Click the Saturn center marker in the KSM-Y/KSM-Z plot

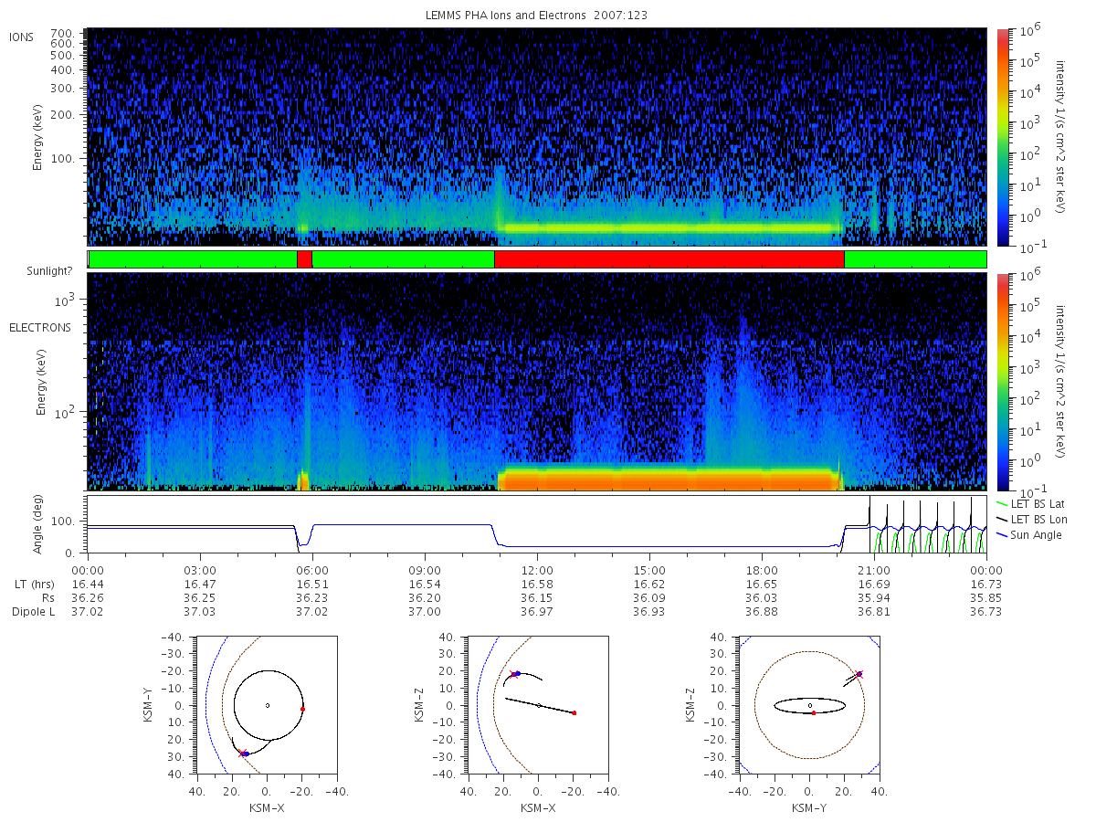pyautogui.click(x=809, y=705)
